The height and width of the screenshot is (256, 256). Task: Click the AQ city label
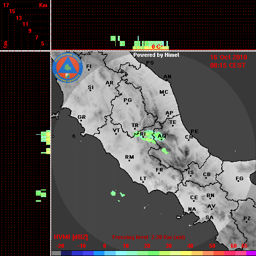[162, 136]
